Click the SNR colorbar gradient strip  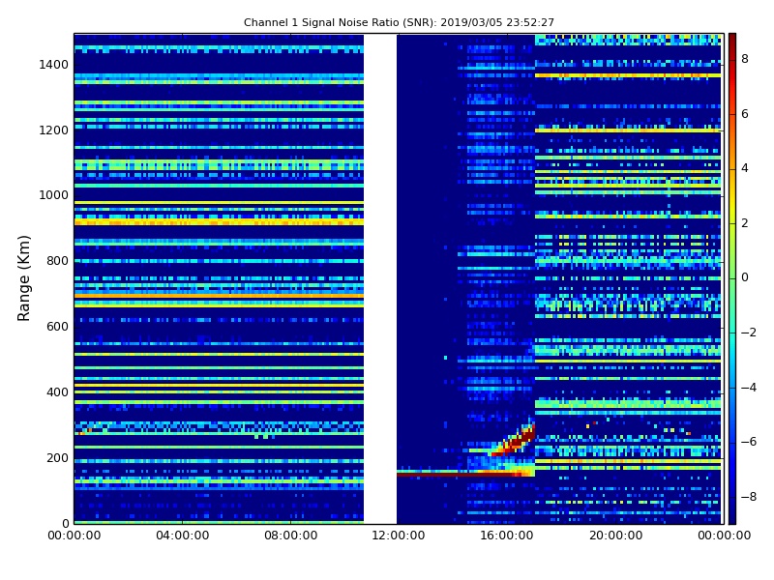pos(732,278)
